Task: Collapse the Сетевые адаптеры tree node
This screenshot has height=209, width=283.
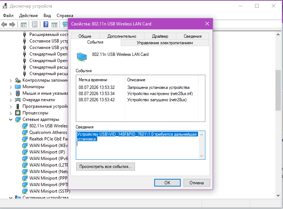Action: coord(11,119)
